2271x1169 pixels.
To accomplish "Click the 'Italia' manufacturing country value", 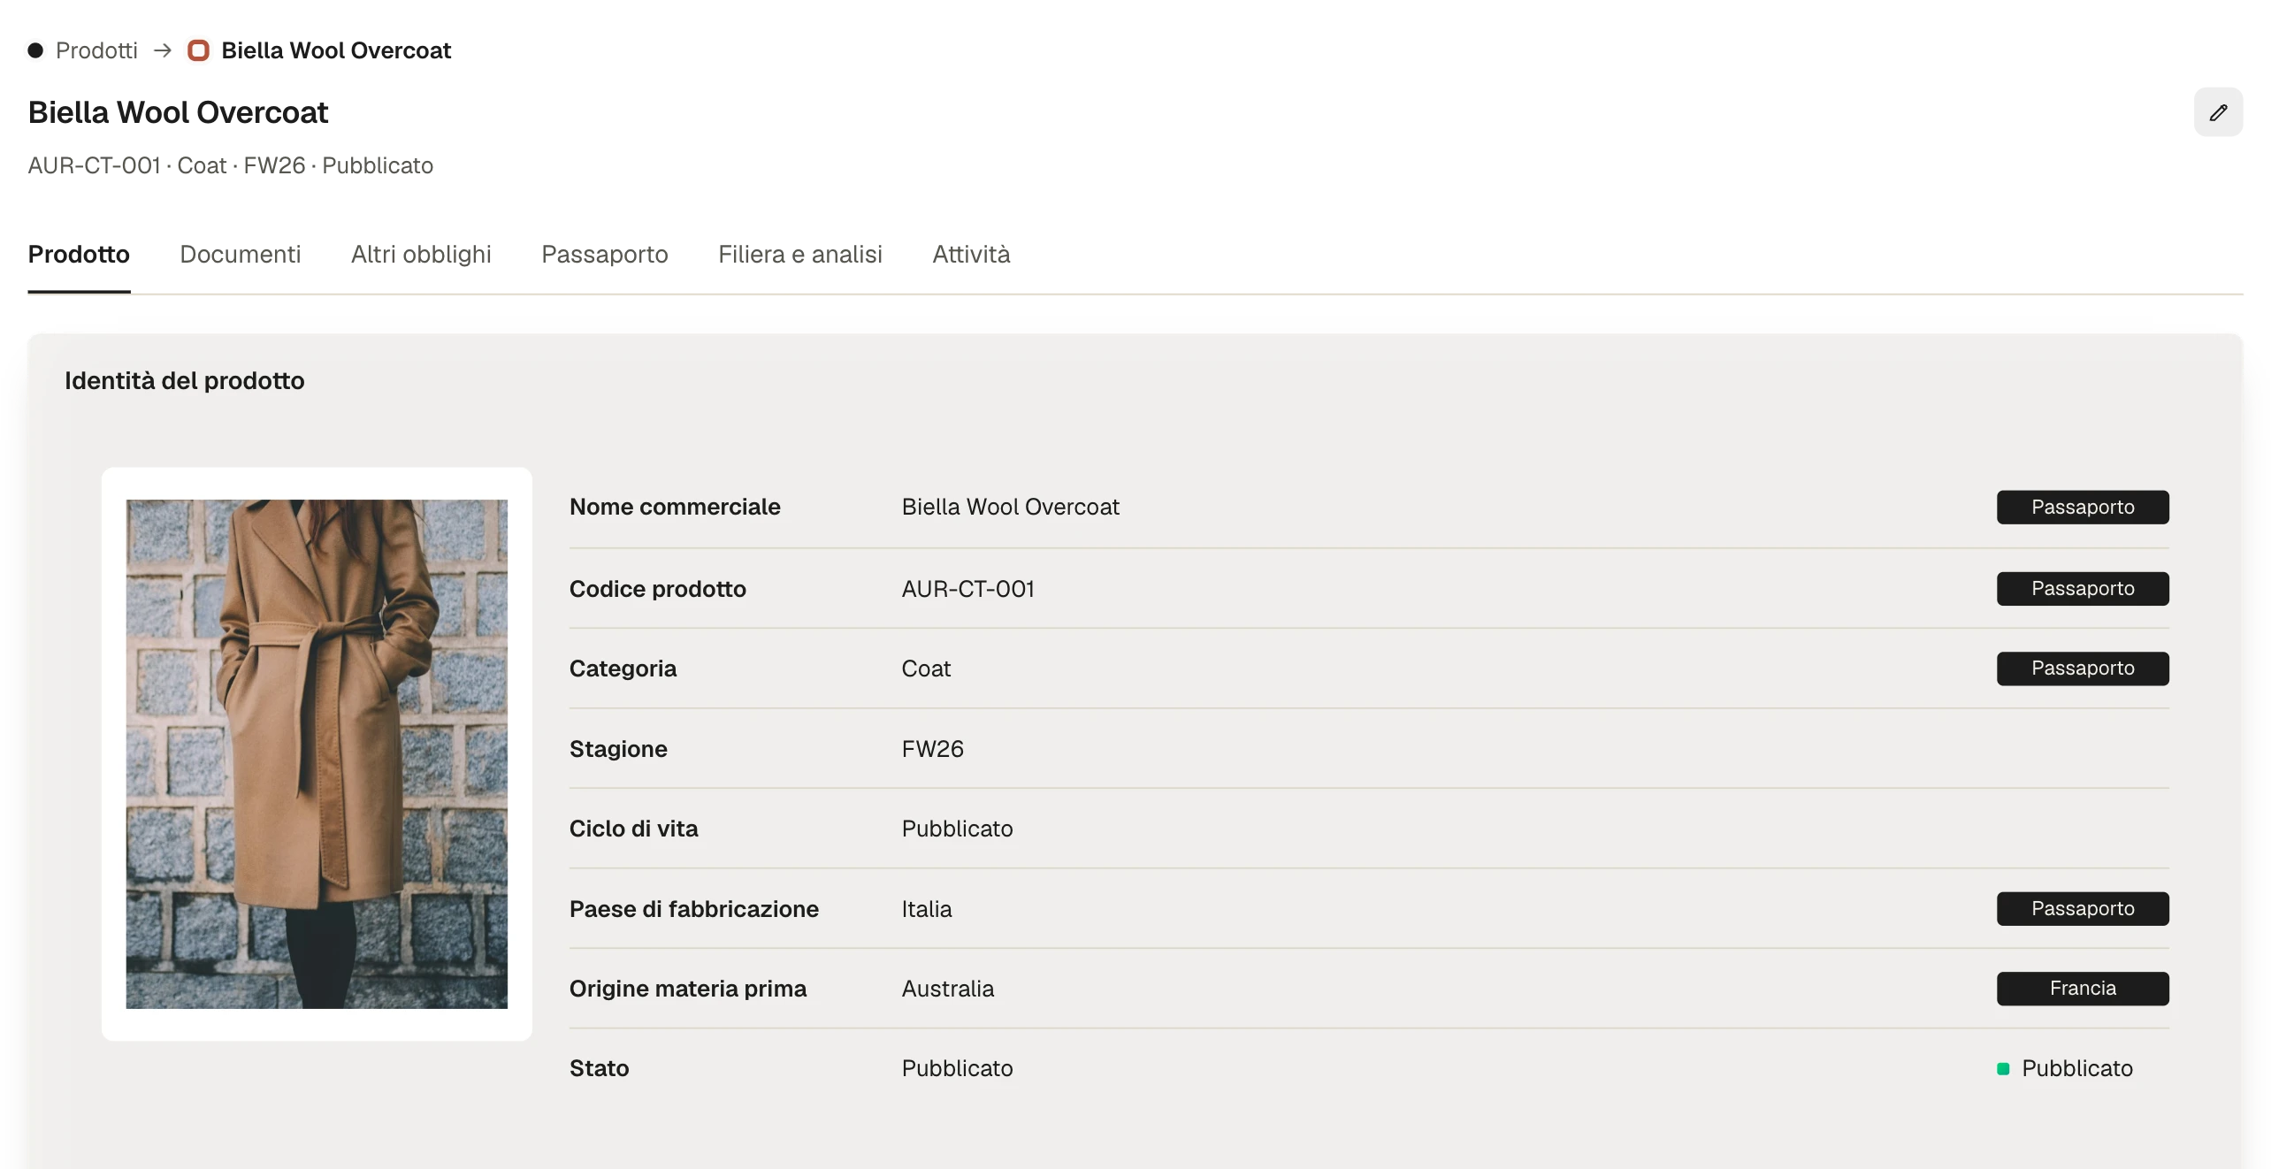I will tap(927, 909).
